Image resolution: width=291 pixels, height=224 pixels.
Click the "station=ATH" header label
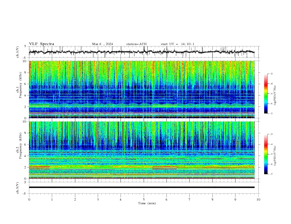(x=136, y=44)
